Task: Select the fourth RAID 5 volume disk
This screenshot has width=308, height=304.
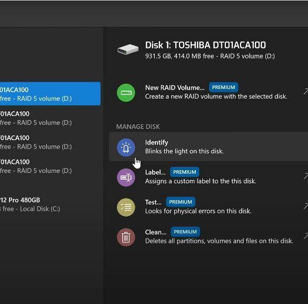Action: 51,166
